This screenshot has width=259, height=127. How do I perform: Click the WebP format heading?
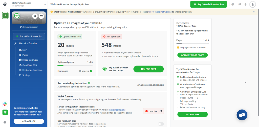(65, 96)
